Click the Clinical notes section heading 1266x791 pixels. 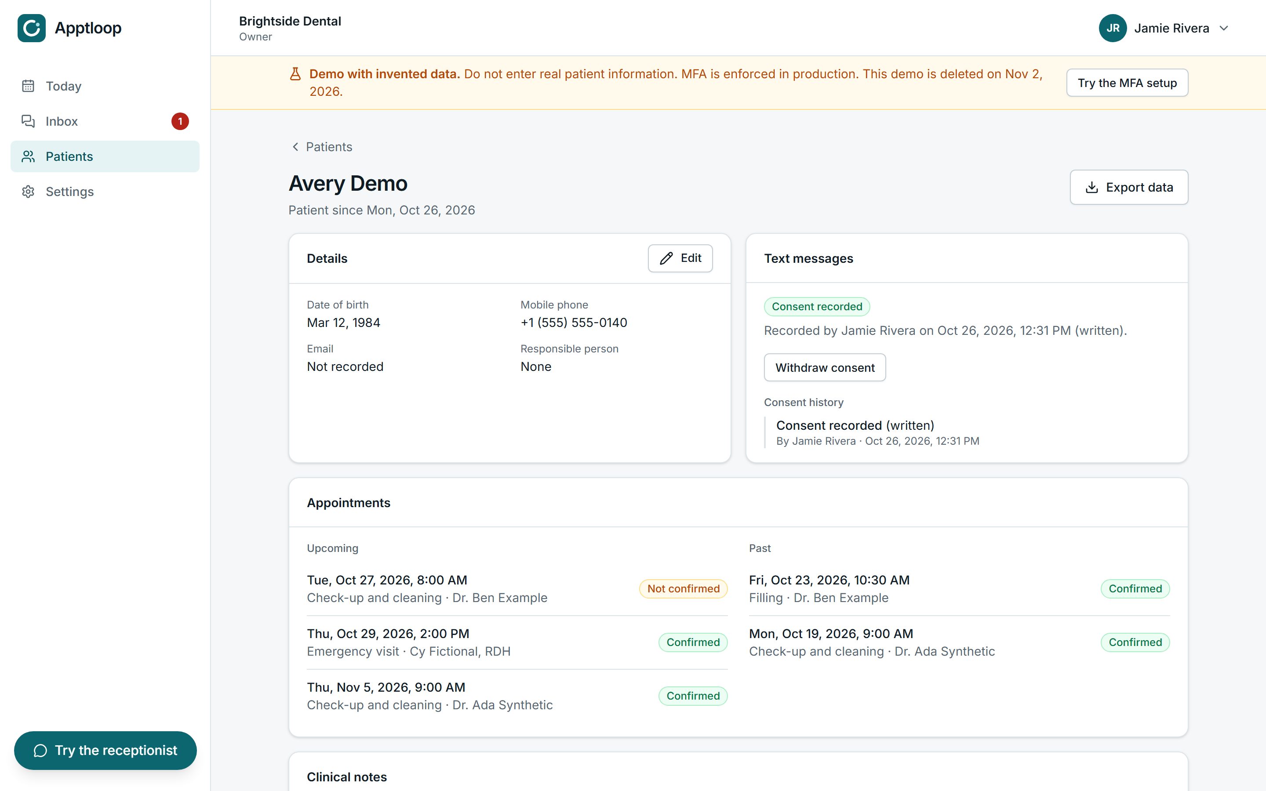click(x=347, y=777)
